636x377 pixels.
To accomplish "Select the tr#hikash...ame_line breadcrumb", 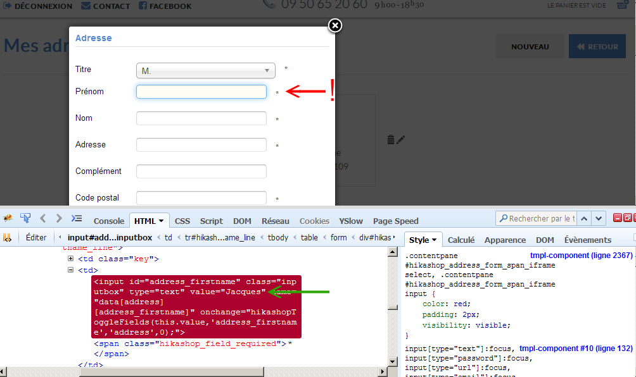I will (220, 238).
